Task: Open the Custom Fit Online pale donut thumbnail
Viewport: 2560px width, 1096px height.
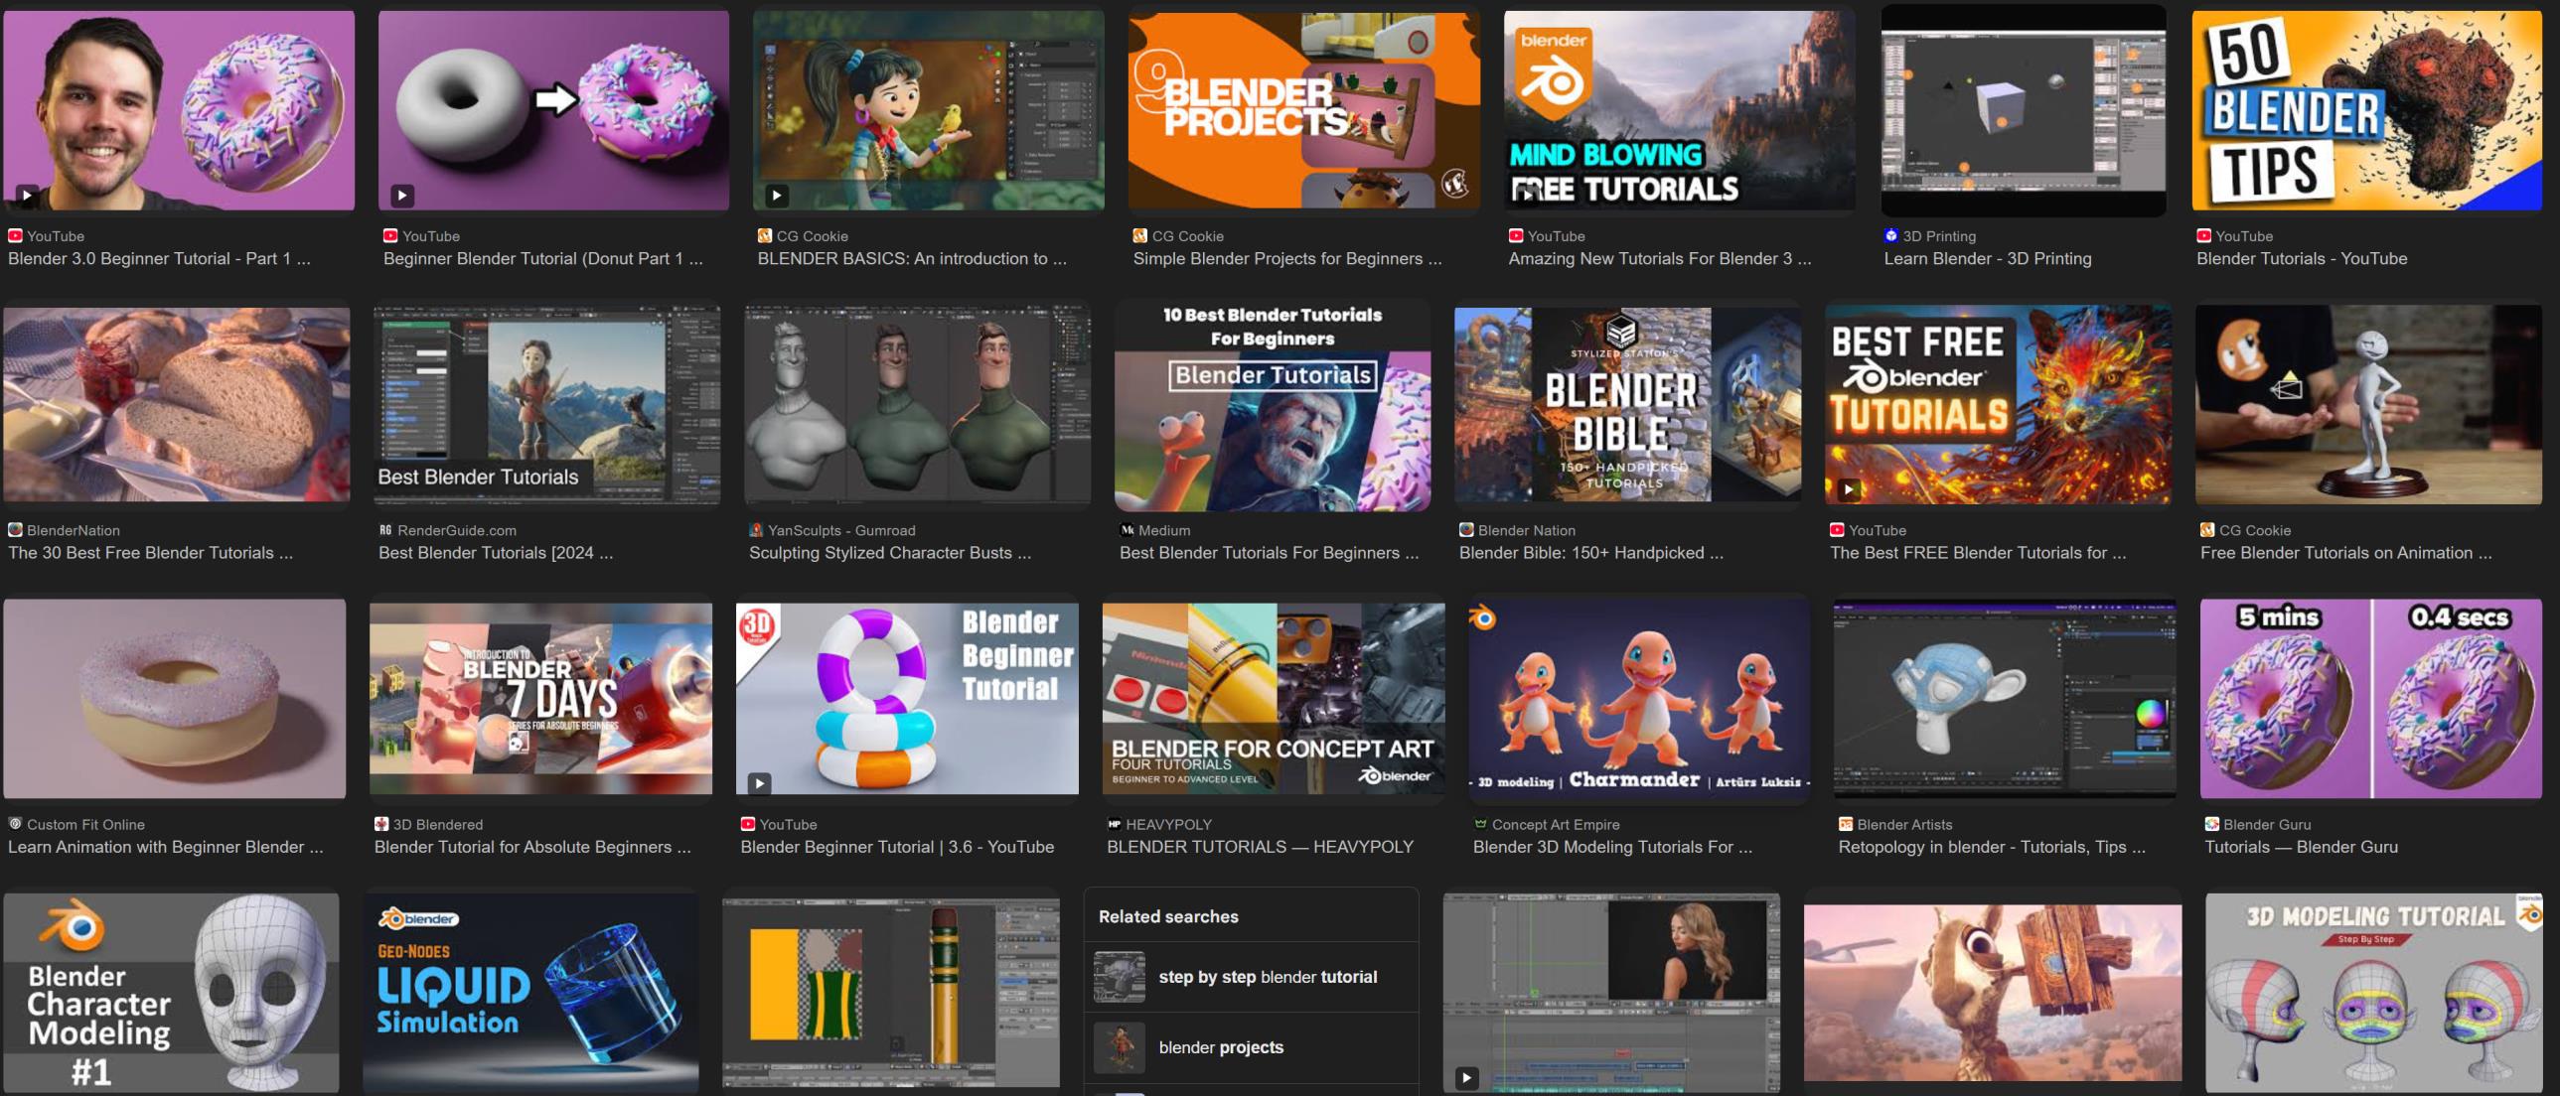Action: [x=175, y=698]
